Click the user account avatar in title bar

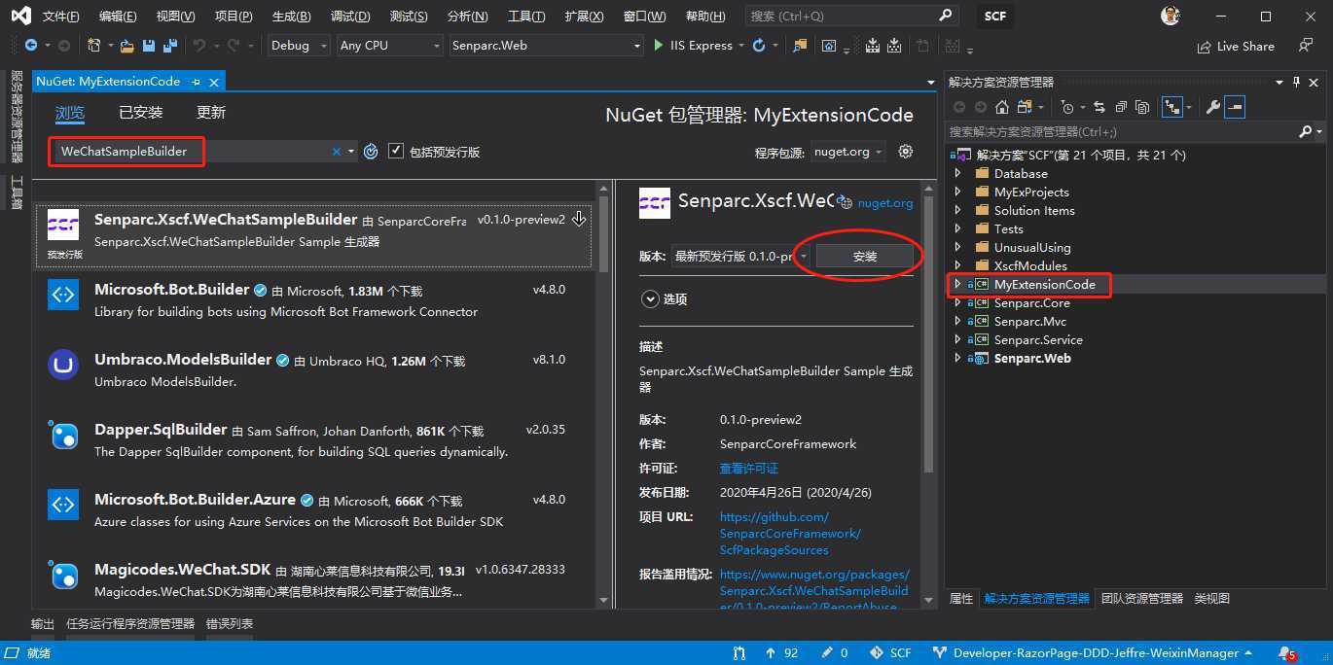click(x=1171, y=16)
